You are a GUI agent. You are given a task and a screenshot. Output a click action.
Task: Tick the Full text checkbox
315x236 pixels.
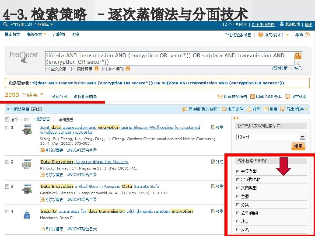(47, 69)
